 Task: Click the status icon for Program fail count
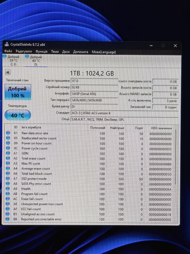8,193
